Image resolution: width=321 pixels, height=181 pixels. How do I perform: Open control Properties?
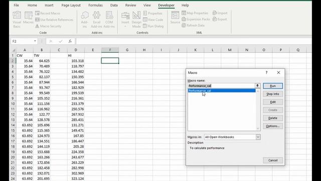pyautogui.click(x=152, y=13)
